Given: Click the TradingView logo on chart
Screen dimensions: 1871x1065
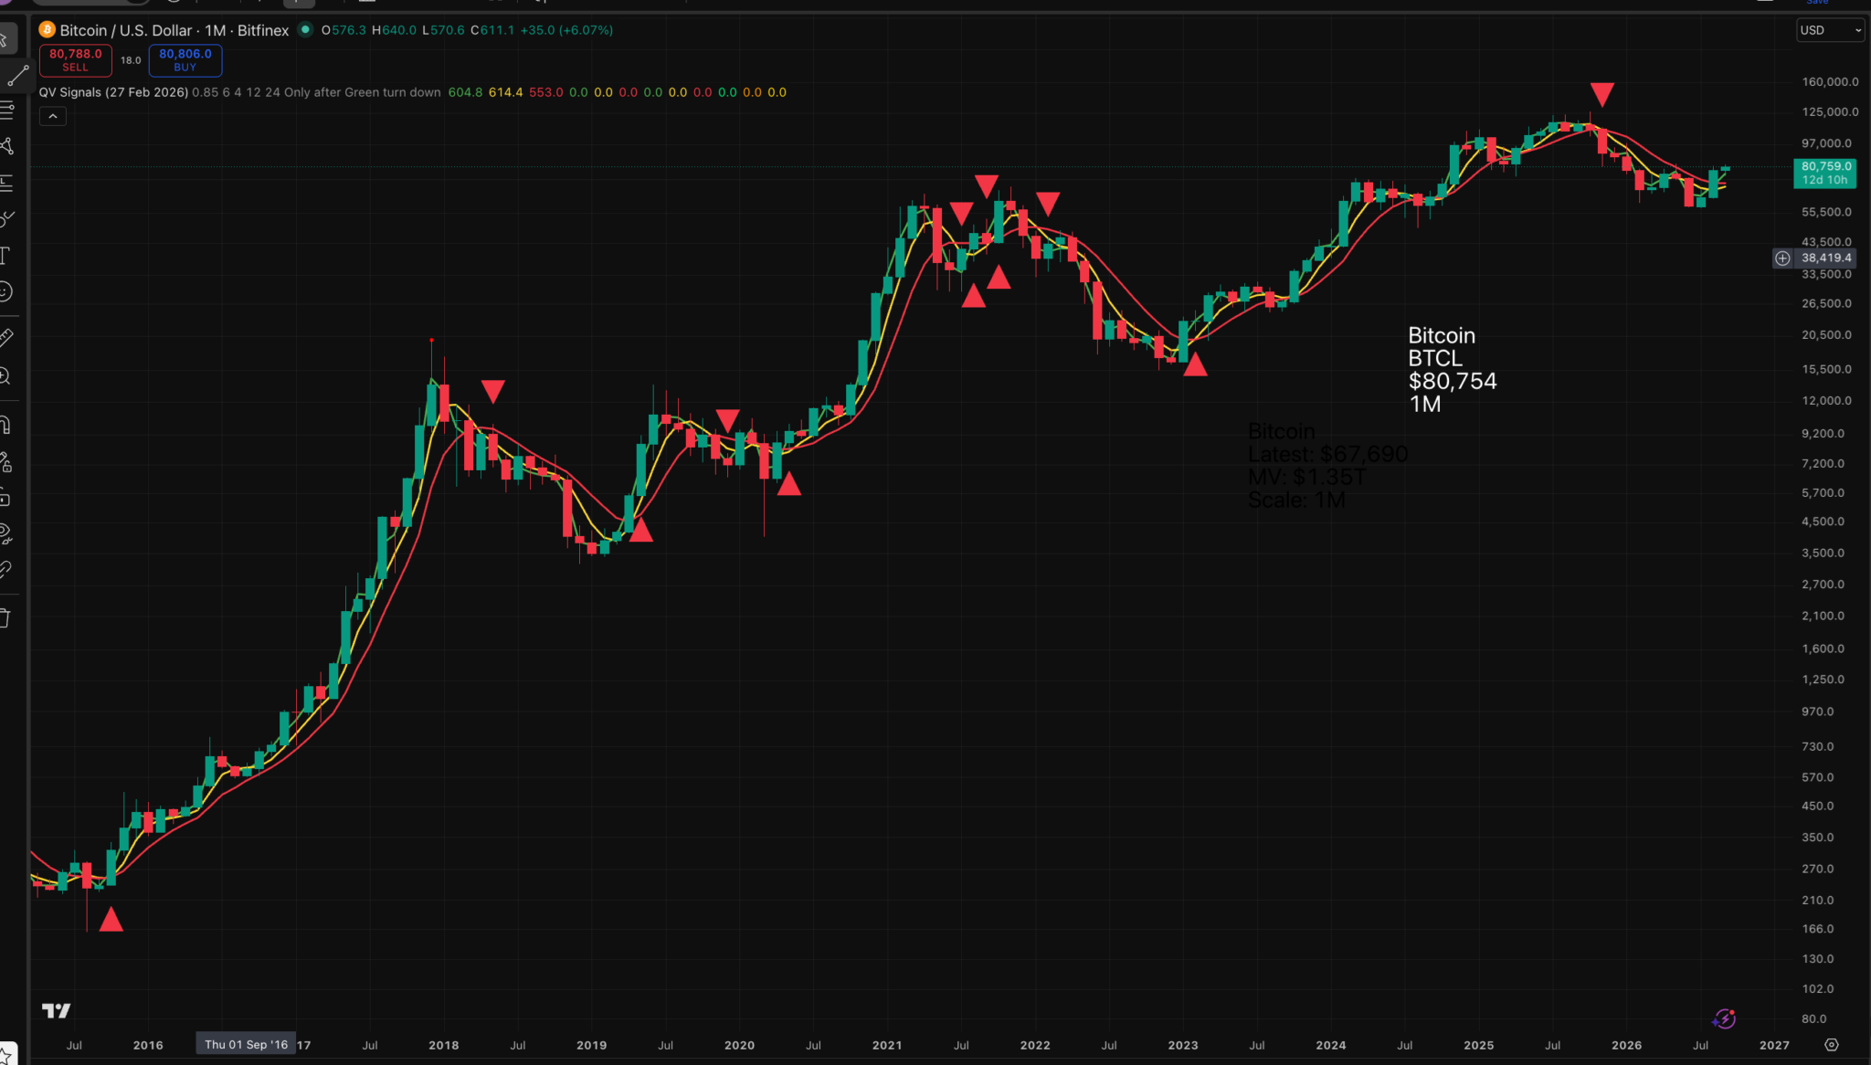Looking at the screenshot, I should pos(56,1010).
